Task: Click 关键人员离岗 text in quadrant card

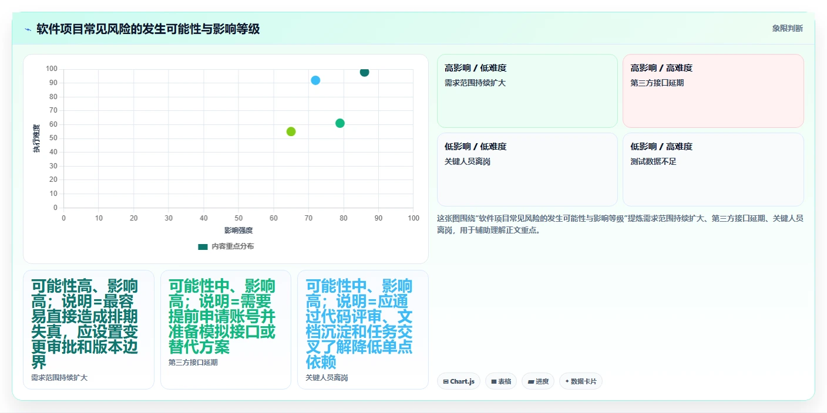Action: 468,161
